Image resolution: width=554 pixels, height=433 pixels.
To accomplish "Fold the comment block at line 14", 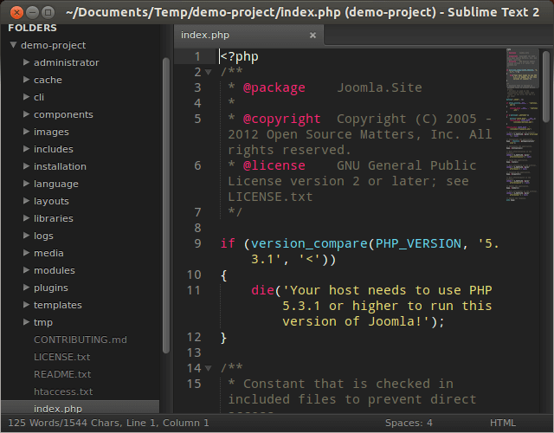I will 209,369.
